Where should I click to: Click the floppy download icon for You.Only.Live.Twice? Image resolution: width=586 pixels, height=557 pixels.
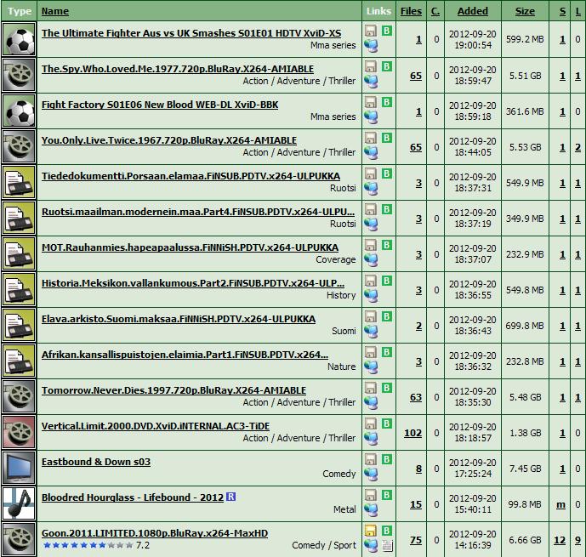pos(371,138)
